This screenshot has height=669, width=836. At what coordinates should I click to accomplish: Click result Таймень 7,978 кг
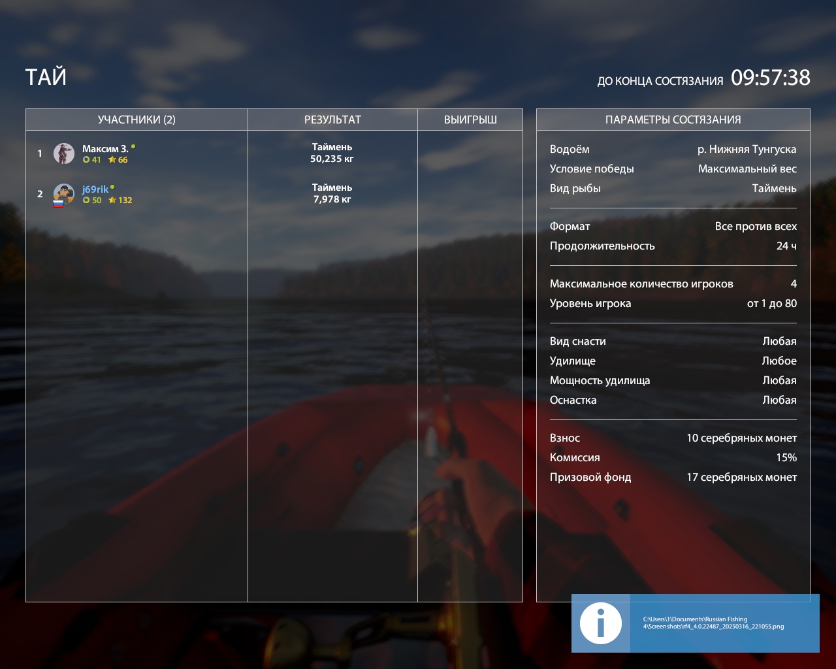click(332, 193)
